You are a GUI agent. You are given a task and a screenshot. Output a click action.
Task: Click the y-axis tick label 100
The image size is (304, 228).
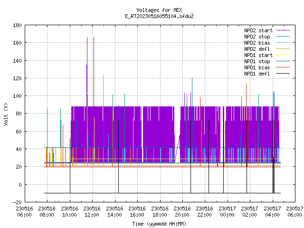click(17, 96)
